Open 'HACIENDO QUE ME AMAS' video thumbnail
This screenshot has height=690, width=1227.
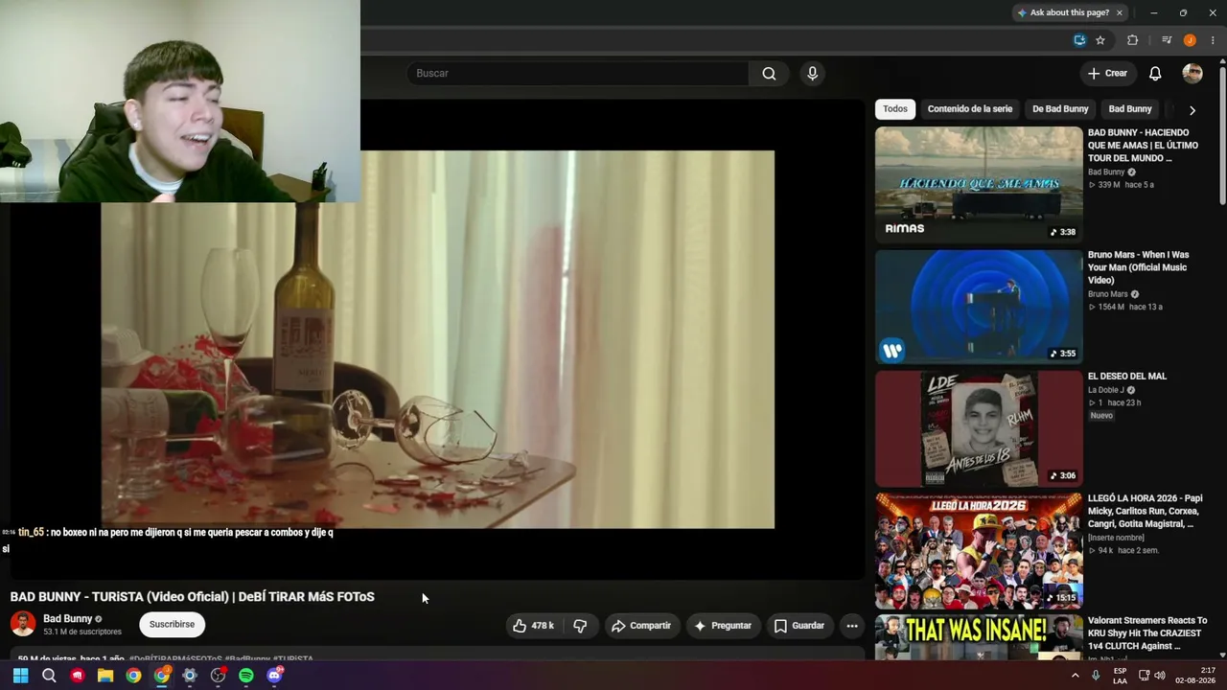tap(979, 185)
